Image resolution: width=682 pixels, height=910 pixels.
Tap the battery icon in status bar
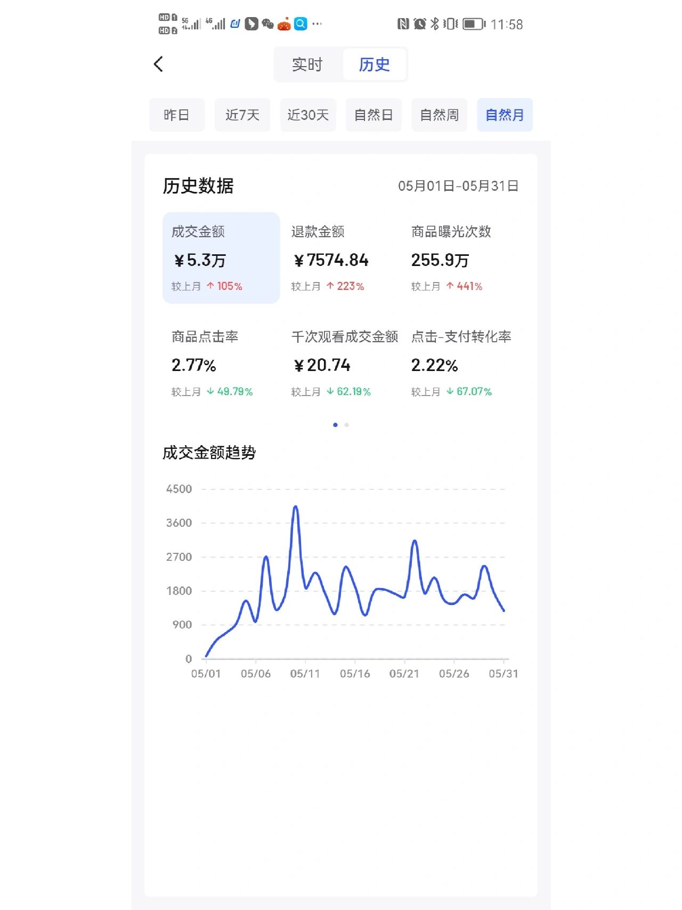click(474, 24)
